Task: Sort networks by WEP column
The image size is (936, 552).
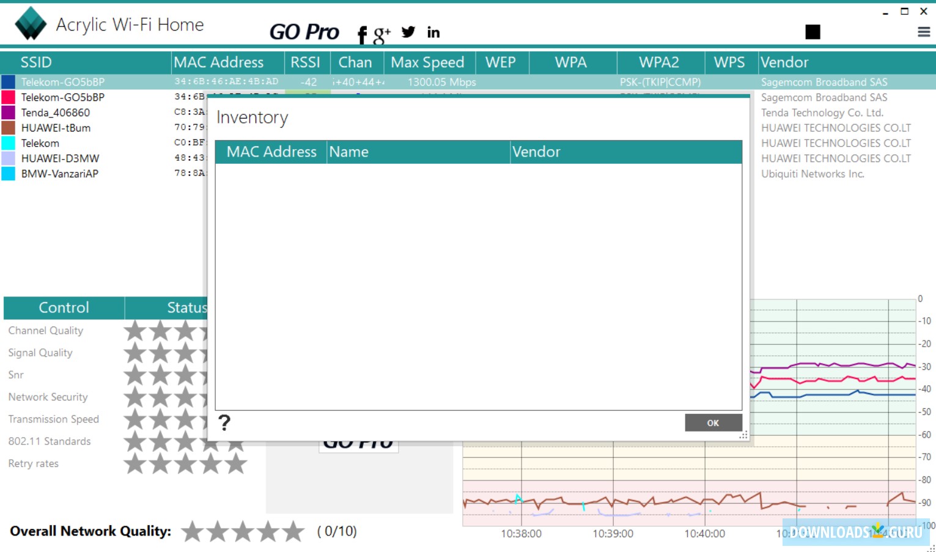Action: point(502,62)
